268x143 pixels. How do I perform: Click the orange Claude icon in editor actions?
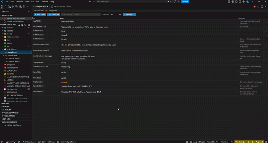[x=255, y=6]
